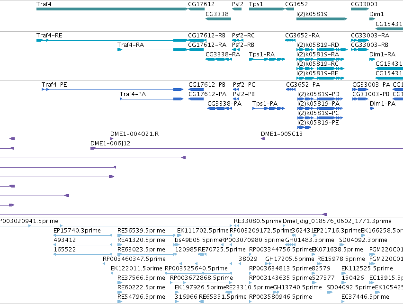Click the RE56539.5prime EST label
This screenshot has width=403, height=304.
(x=141, y=231)
